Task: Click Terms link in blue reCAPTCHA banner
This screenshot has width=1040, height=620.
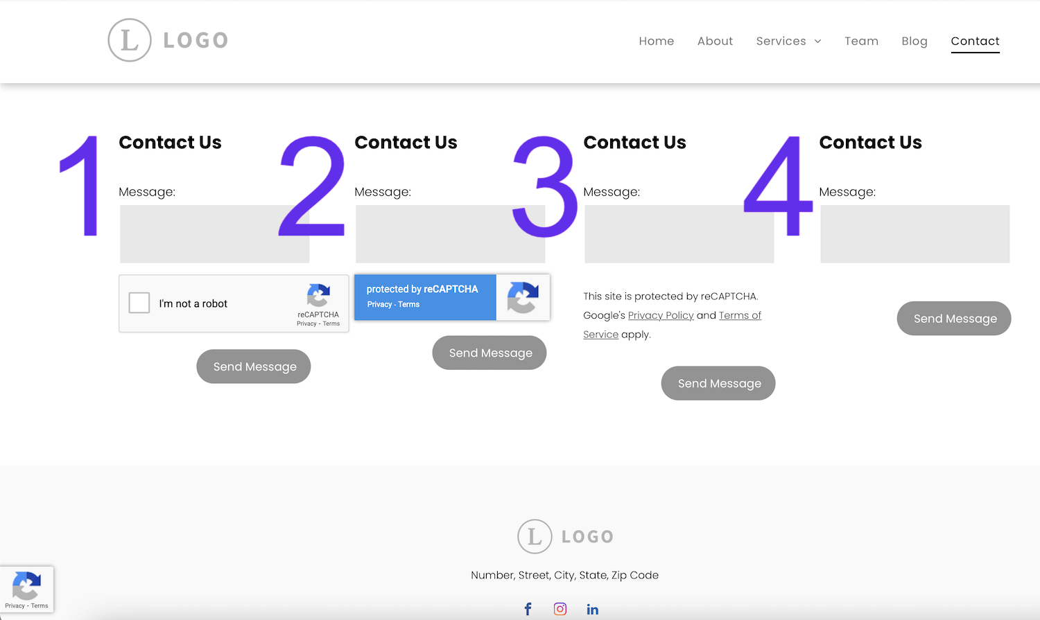Action: tap(409, 304)
